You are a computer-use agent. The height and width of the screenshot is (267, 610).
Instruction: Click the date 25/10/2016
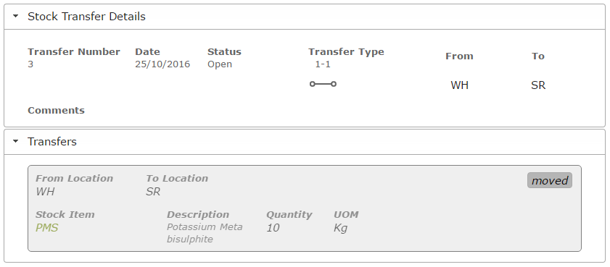coord(162,64)
